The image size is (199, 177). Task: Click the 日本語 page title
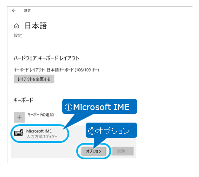tap(36, 26)
